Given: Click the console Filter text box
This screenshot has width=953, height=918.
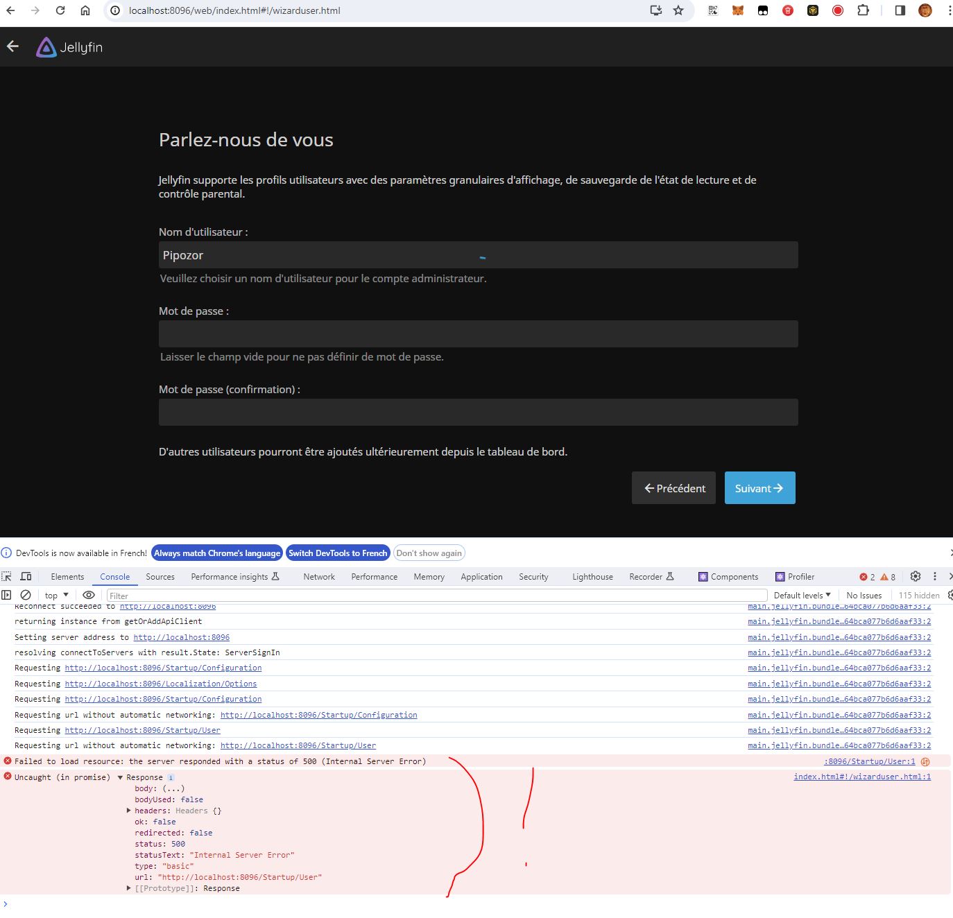Looking at the screenshot, I should coord(436,596).
